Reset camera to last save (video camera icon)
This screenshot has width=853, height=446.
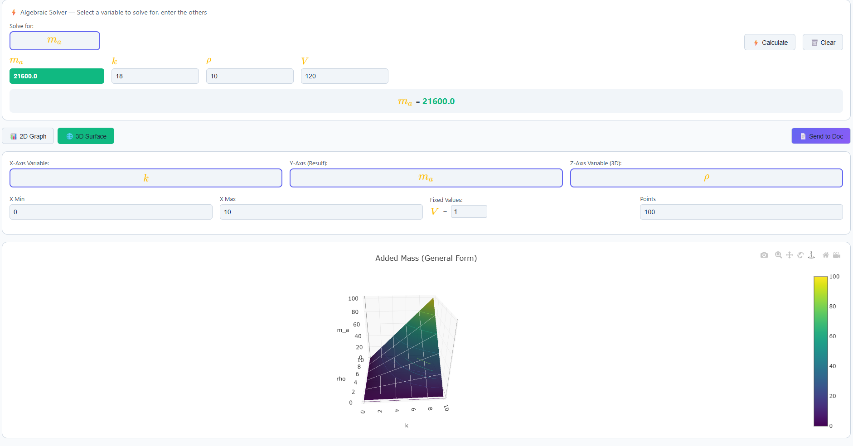point(837,255)
